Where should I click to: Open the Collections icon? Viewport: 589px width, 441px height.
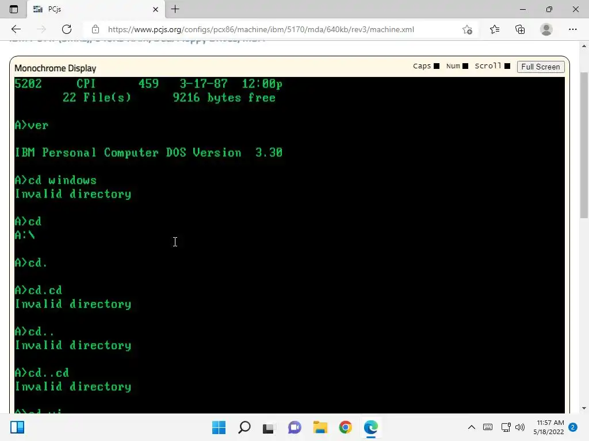520,29
